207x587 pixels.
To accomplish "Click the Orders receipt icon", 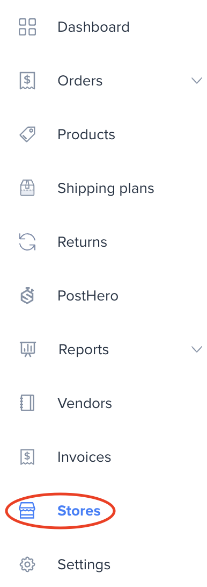I will [27, 81].
